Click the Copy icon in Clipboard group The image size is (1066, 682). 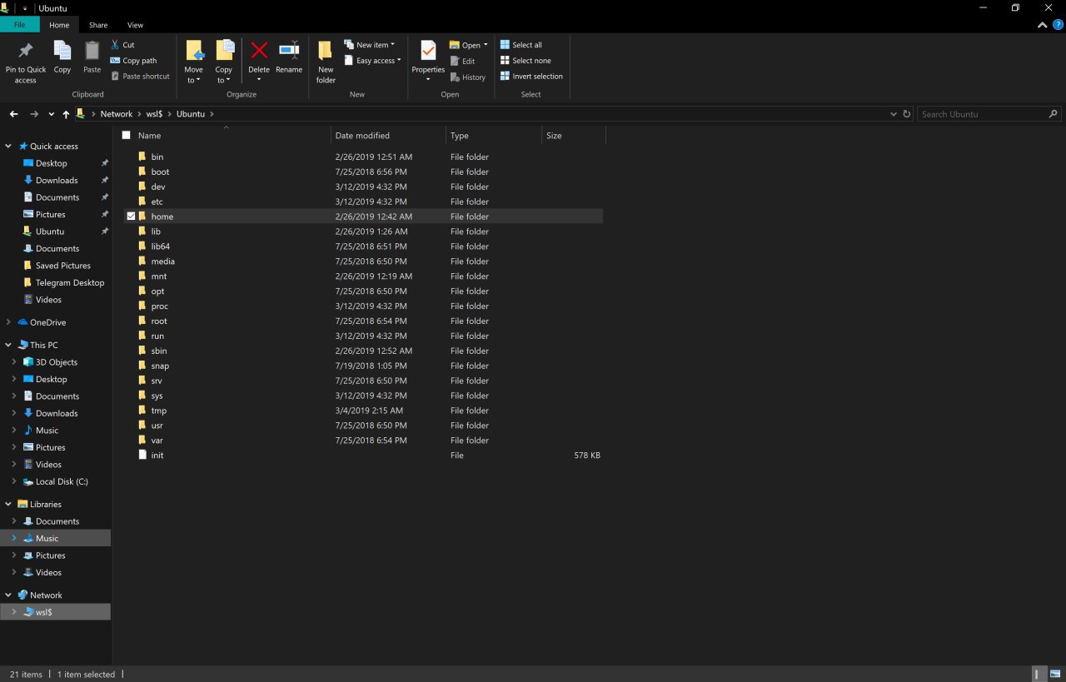(x=62, y=50)
